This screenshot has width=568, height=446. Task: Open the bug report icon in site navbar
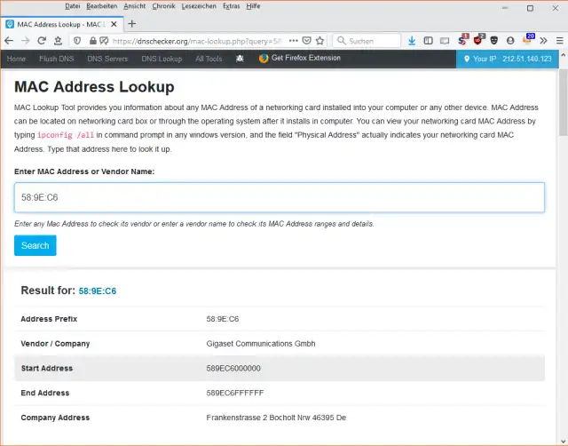tap(240, 59)
